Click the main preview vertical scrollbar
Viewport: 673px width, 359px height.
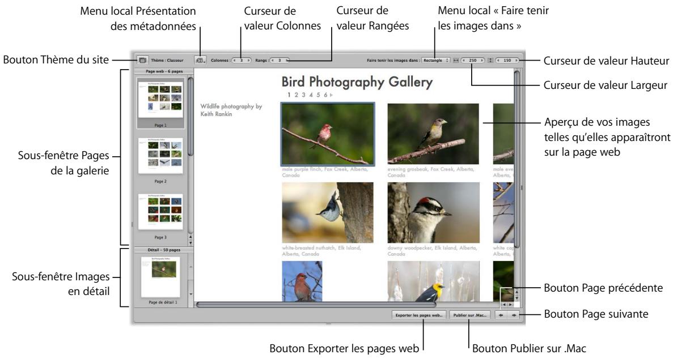coord(517,159)
